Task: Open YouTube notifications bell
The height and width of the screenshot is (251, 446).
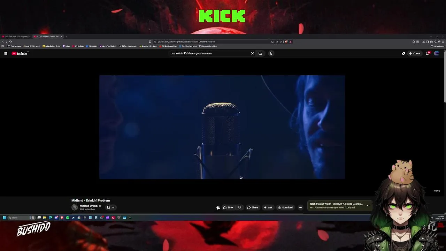Action: [x=428, y=53]
